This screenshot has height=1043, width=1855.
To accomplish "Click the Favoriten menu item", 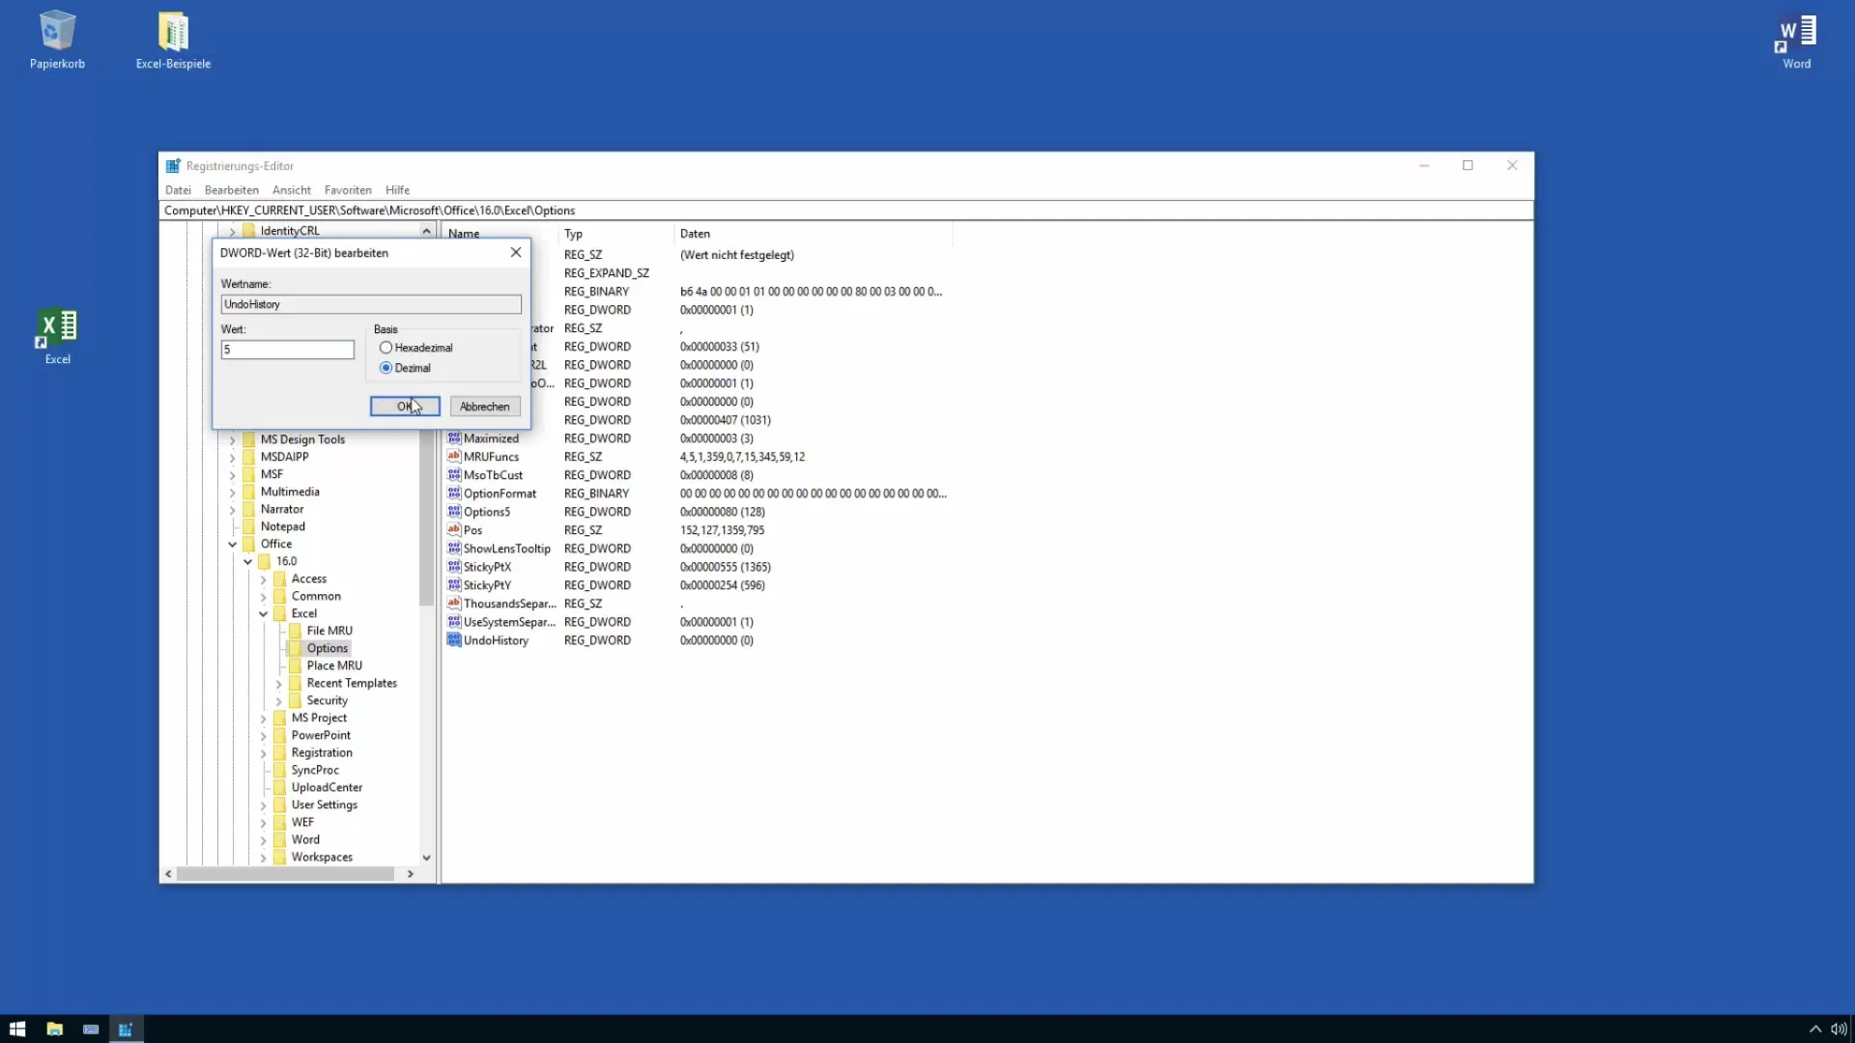I will 347,189.
